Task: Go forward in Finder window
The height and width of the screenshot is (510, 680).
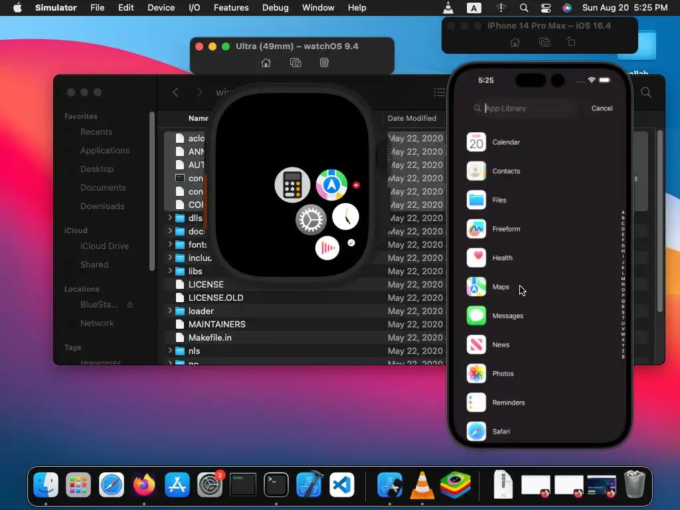Action: [199, 92]
